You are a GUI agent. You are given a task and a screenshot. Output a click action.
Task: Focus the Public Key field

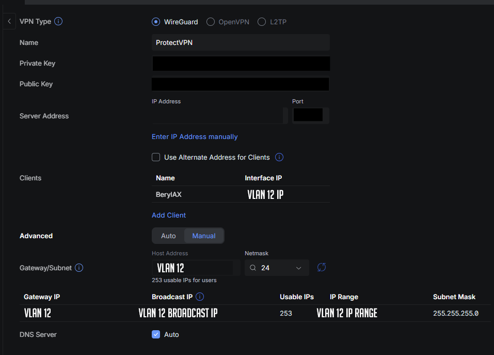241,84
